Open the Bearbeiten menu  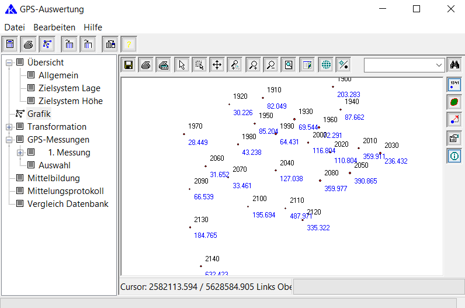click(x=54, y=27)
